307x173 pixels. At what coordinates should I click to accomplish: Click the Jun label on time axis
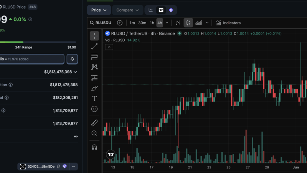point(295,167)
